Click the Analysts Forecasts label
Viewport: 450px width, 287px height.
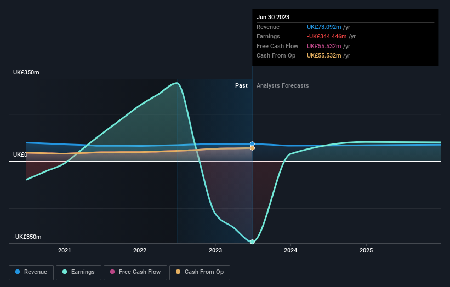point(283,86)
